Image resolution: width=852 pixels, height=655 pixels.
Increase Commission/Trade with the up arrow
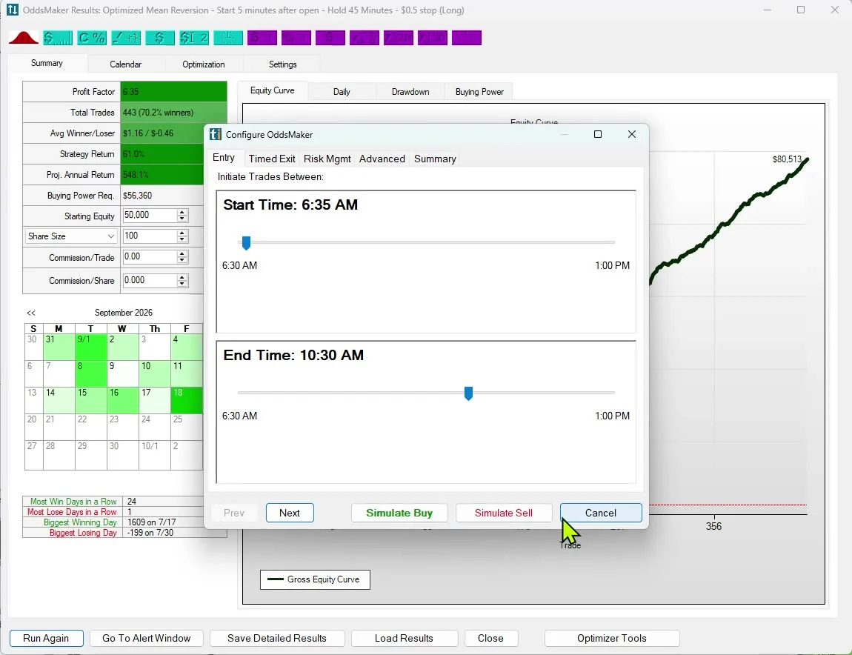tap(182, 254)
